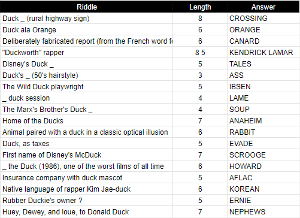Select The Wild Duck playwright cell

coord(87,87)
